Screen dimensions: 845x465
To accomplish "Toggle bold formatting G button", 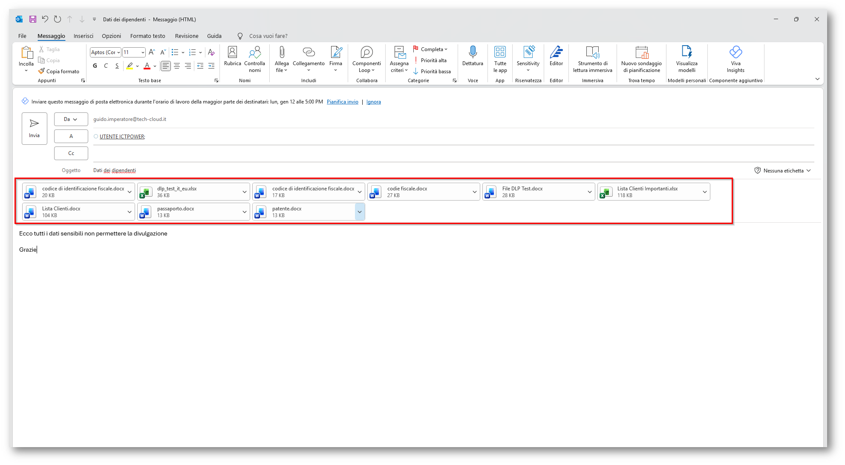I will 95,66.
